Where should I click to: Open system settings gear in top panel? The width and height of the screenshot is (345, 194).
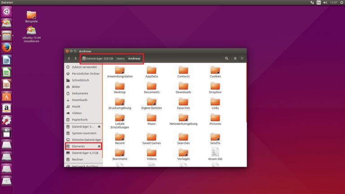[341, 3]
